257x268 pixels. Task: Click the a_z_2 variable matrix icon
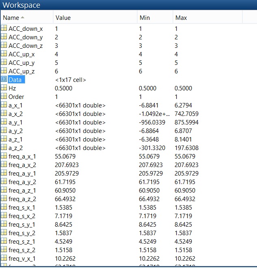pyautogui.click(x=4, y=148)
